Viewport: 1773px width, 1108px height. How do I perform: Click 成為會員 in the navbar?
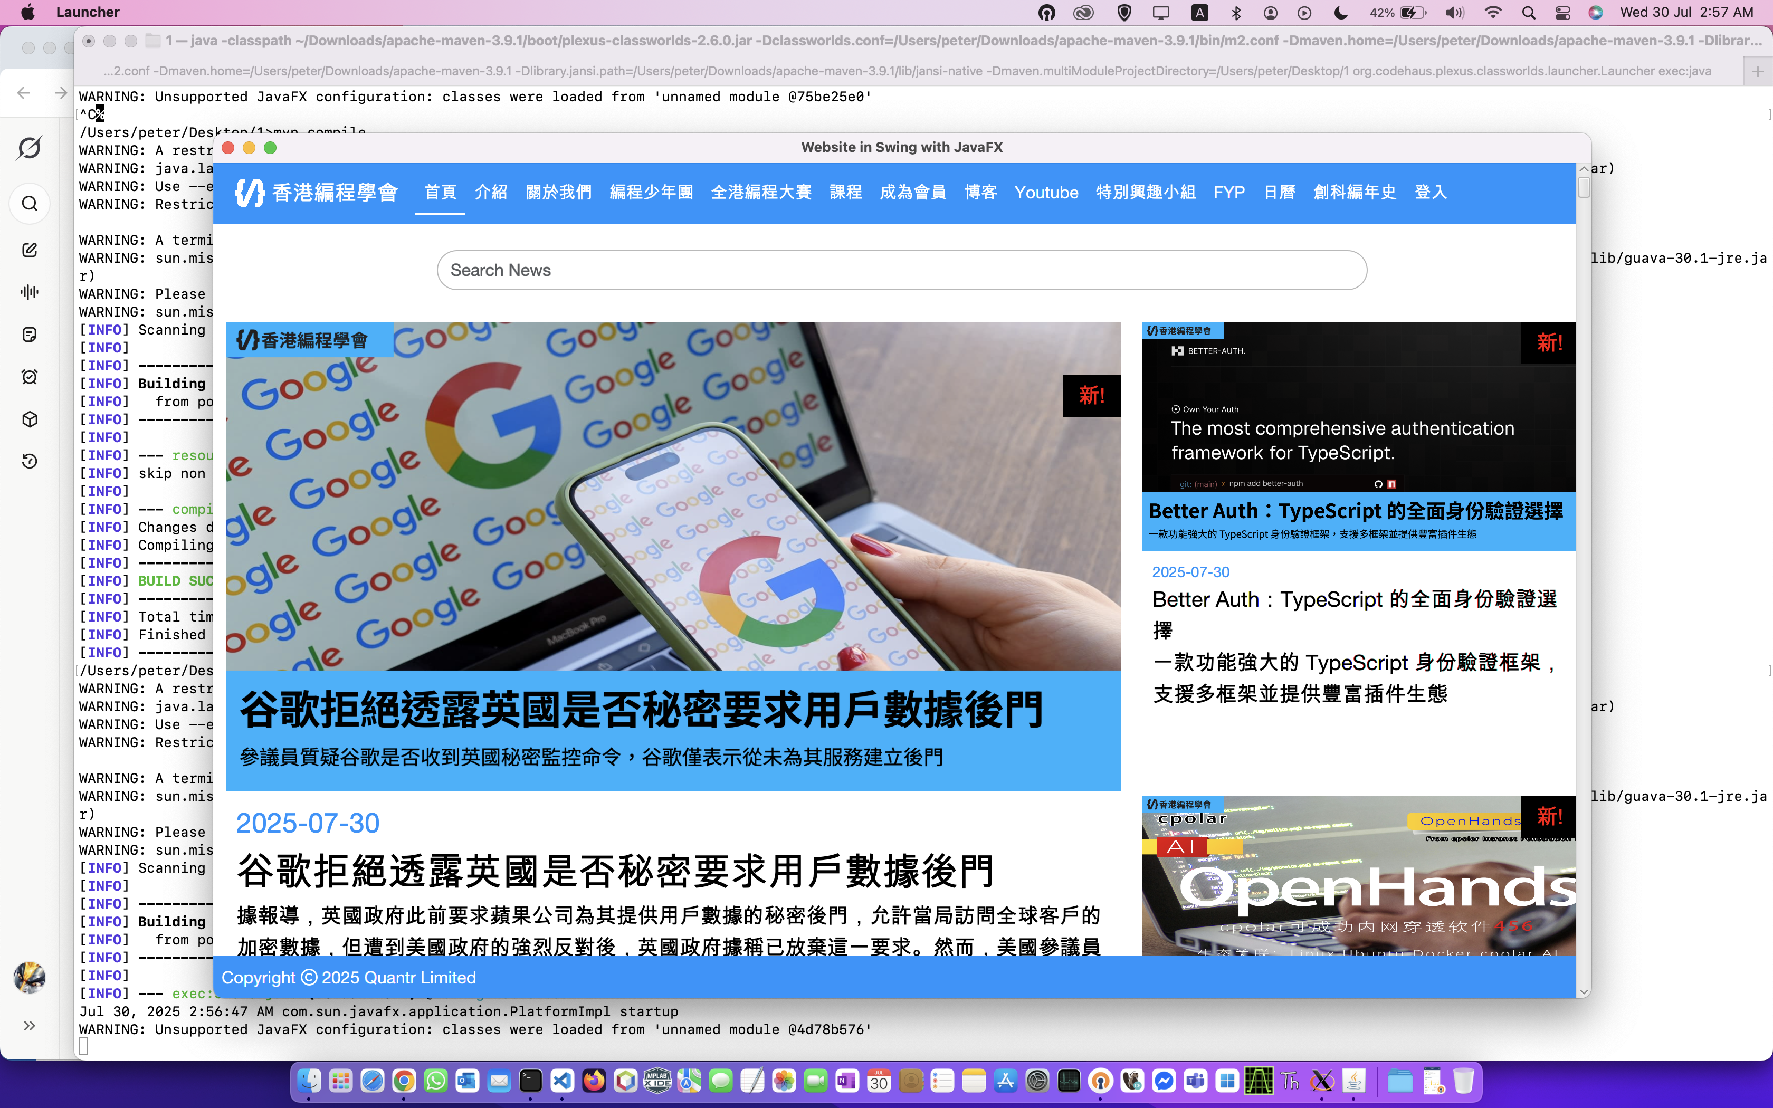tap(913, 192)
